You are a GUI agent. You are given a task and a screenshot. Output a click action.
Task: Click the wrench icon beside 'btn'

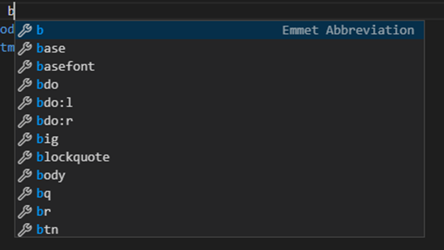25,230
